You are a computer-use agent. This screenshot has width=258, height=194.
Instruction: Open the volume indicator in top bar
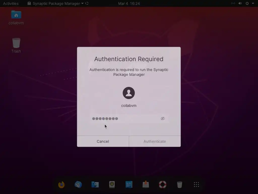(240, 3)
